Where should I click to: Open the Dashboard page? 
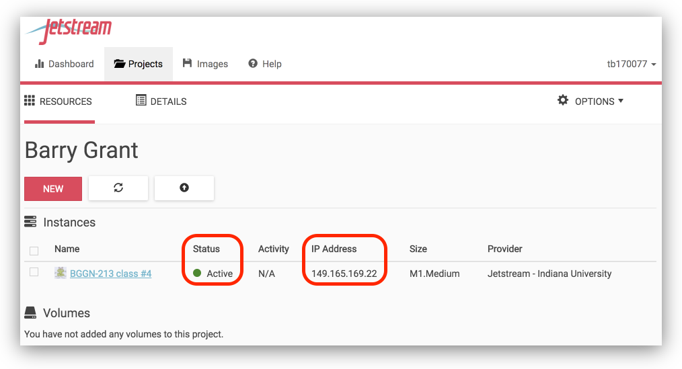65,64
